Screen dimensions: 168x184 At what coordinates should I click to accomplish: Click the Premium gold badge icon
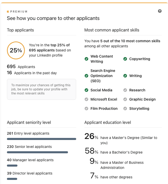(x=8, y=12)
